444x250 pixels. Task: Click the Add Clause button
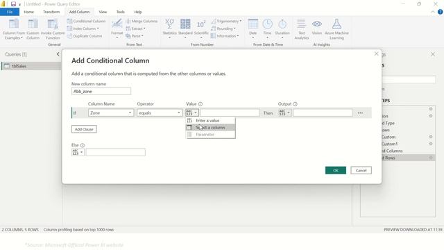[84, 129]
